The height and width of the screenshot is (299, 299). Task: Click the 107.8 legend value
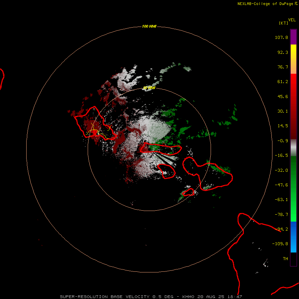[x=281, y=37]
